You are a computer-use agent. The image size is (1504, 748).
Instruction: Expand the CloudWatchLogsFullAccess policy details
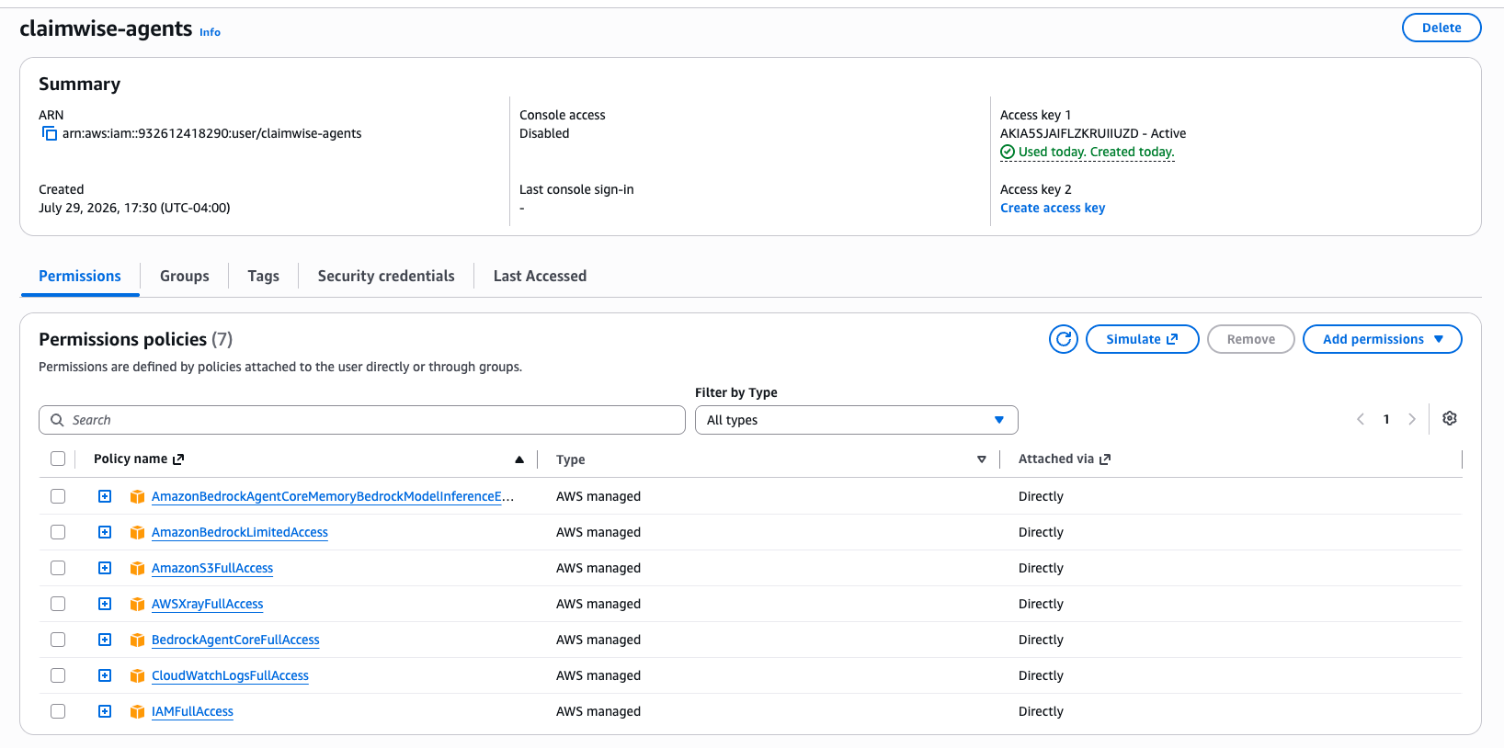(105, 675)
